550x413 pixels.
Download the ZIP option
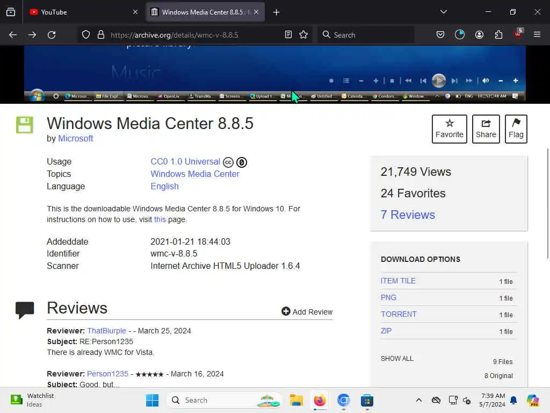386,331
